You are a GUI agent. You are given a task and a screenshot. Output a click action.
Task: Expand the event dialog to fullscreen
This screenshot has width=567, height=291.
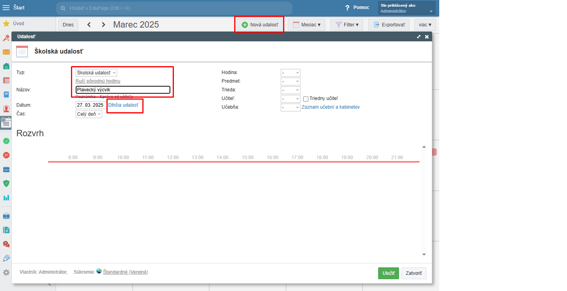point(419,37)
